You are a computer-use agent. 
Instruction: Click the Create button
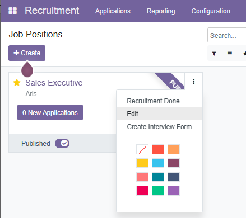27,53
